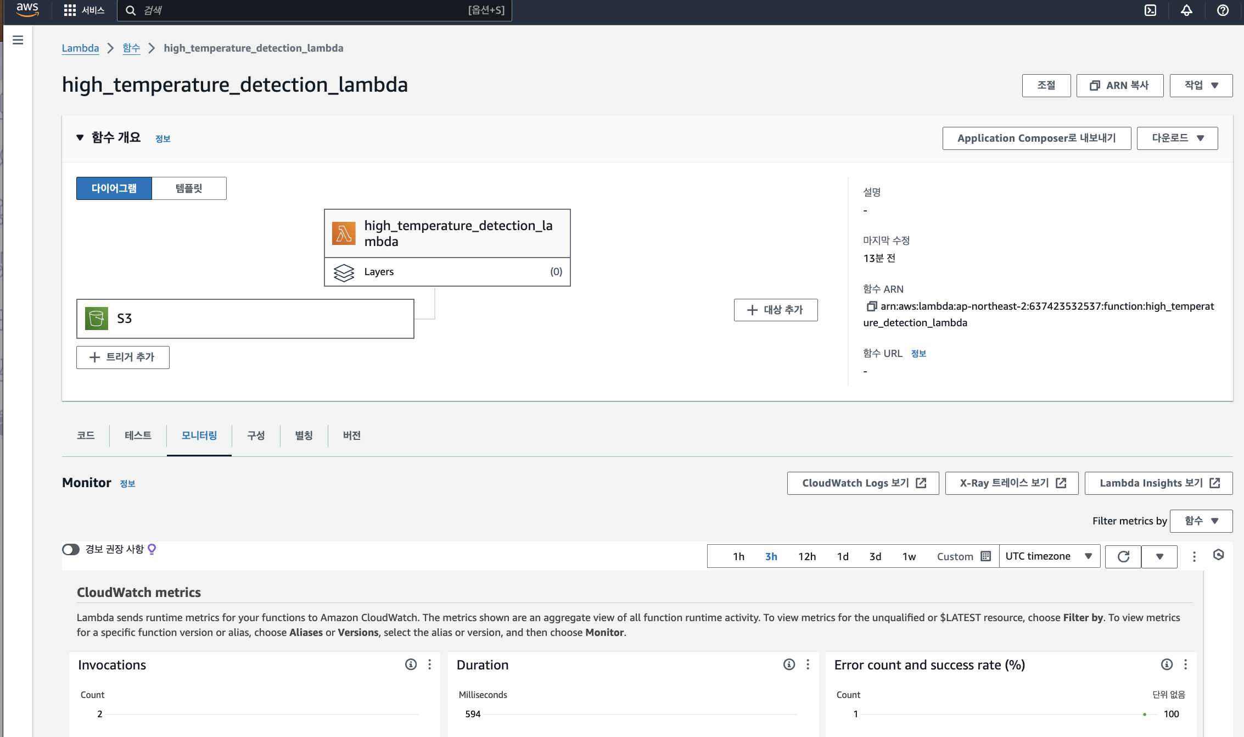Go to Lambda breadcrumb link

point(80,48)
